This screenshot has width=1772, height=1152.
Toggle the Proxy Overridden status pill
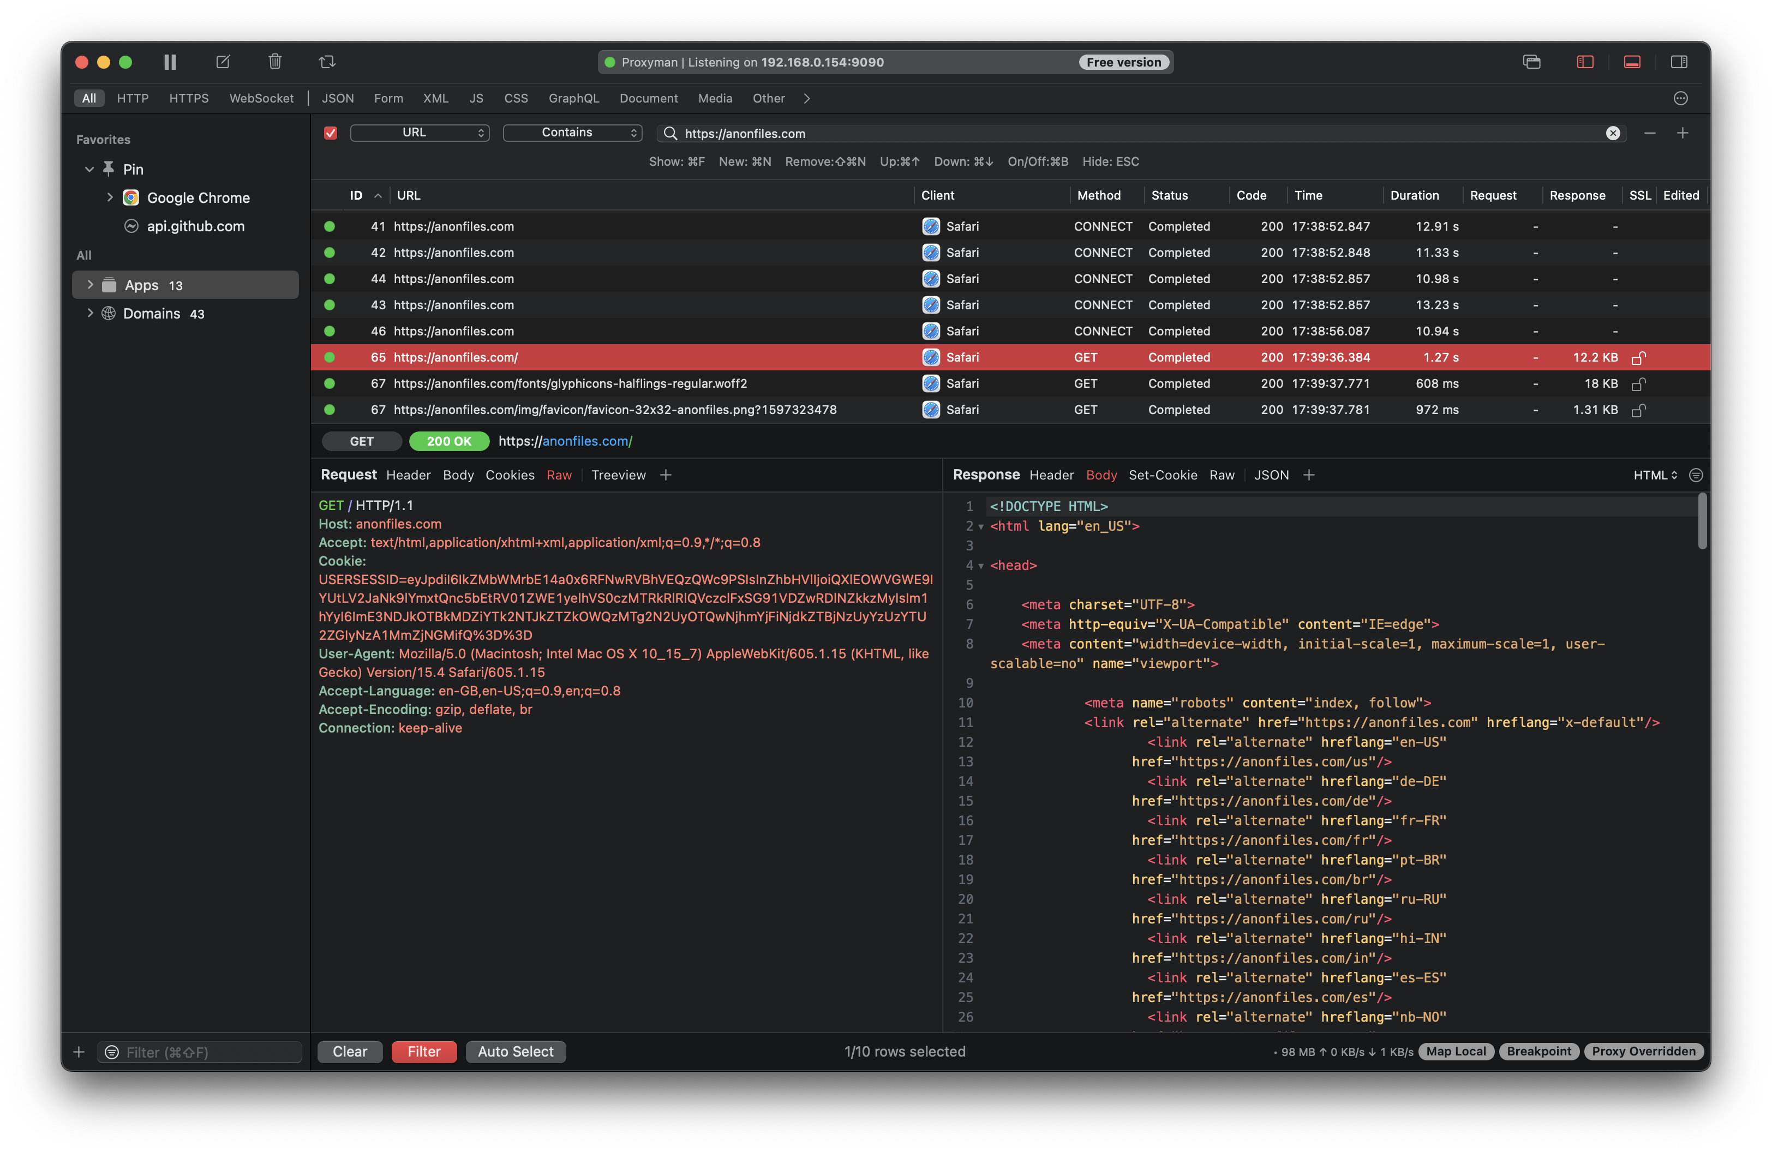1643,1052
